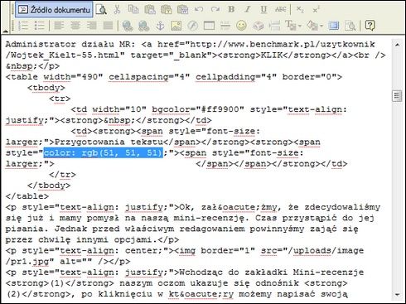
Task: Click the box-shaped icon after smiley
Action: pos(258,26)
